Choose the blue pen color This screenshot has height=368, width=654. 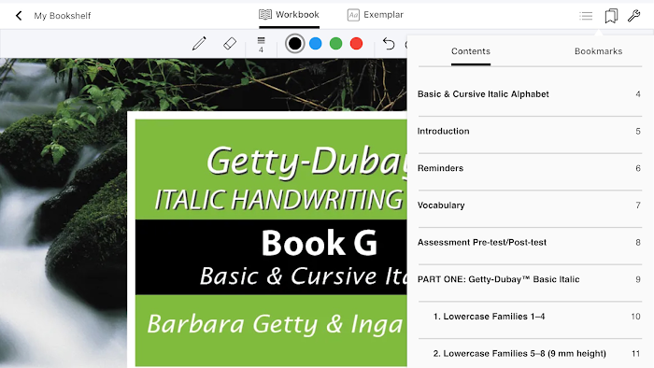click(316, 43)
